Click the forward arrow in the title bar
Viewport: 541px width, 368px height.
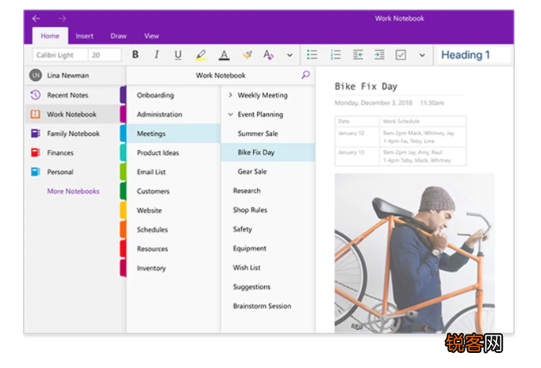(62, 18)
